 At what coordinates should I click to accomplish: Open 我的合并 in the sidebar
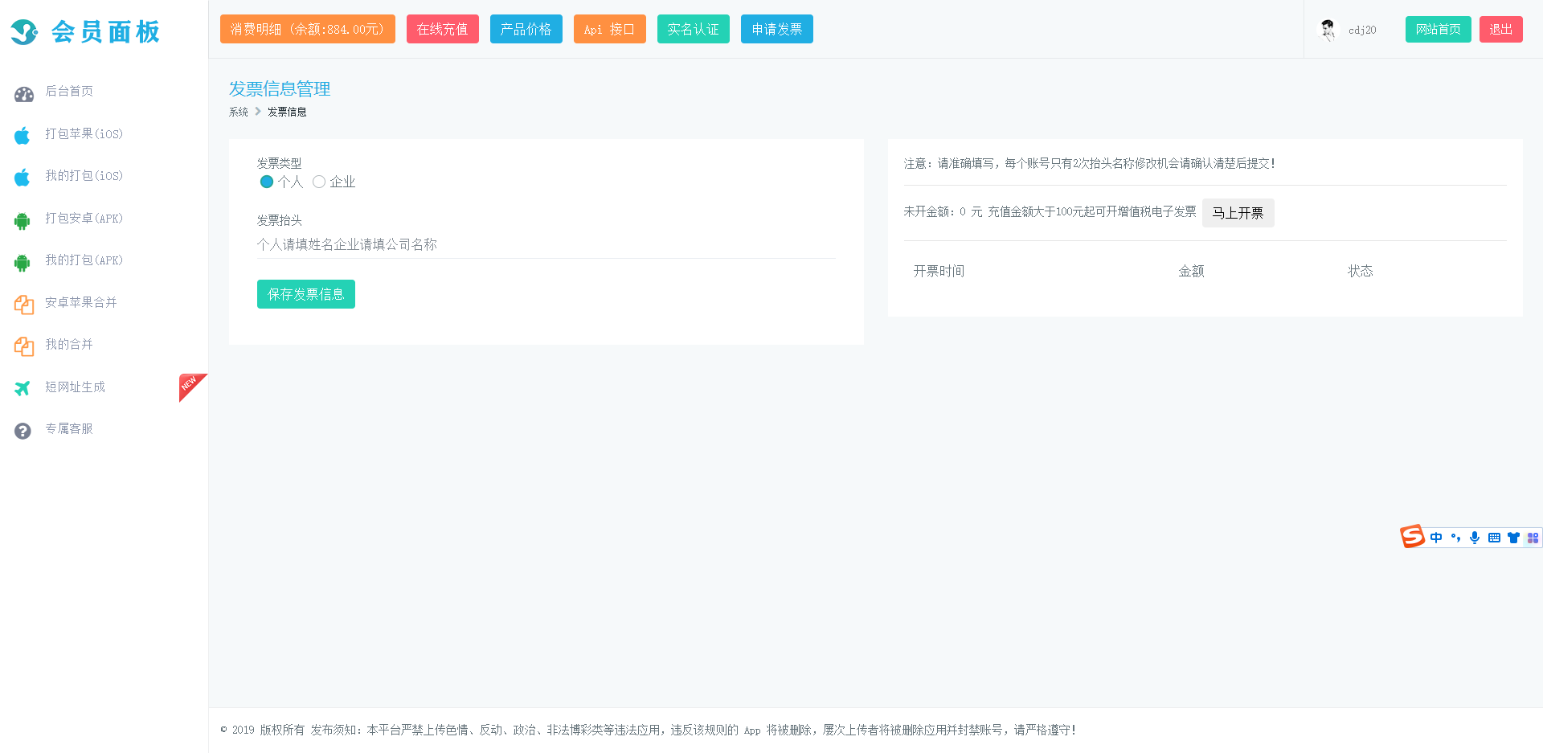(69, 345)
